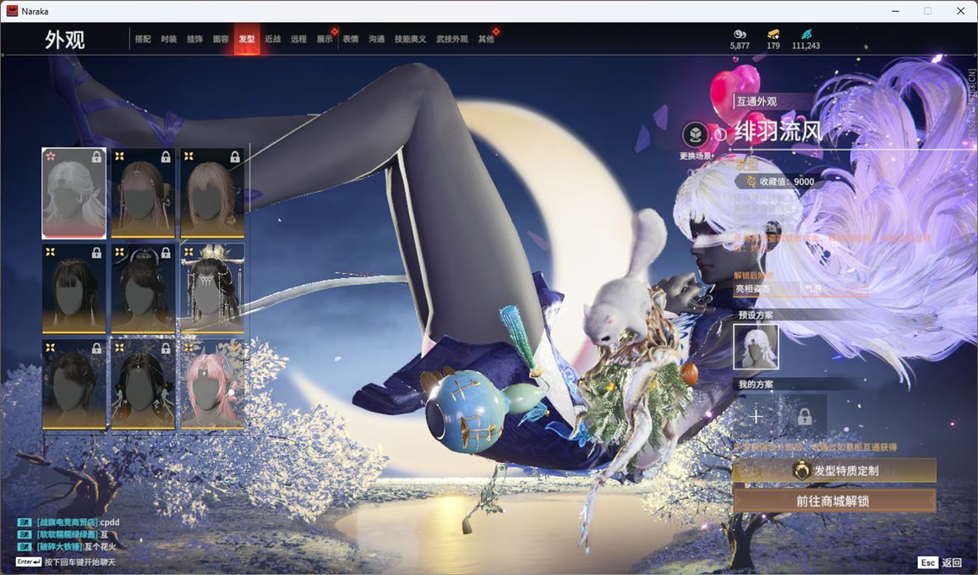Select the white-haired hairstyle thumbnail
978x575 pixels.
[74, 193]
